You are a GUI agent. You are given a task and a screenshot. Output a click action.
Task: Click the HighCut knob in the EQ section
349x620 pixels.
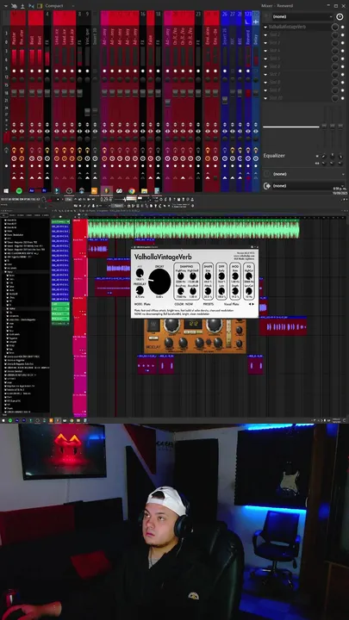click(x=249, y=276)
